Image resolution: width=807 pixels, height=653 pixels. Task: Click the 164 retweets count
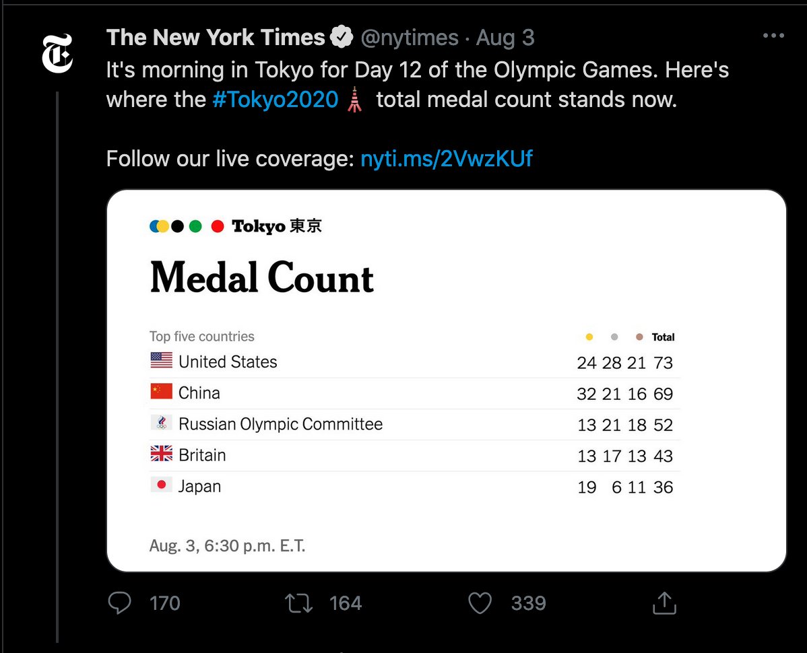pos(346,603)
